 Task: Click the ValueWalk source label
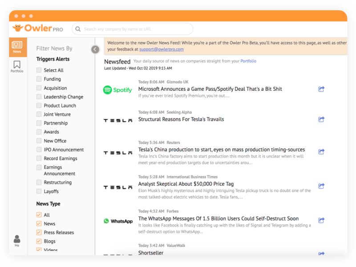click(176, 246)
